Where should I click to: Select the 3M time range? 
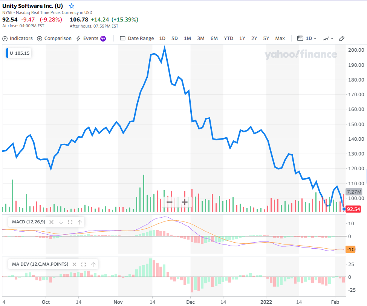(x=200, y=38)
